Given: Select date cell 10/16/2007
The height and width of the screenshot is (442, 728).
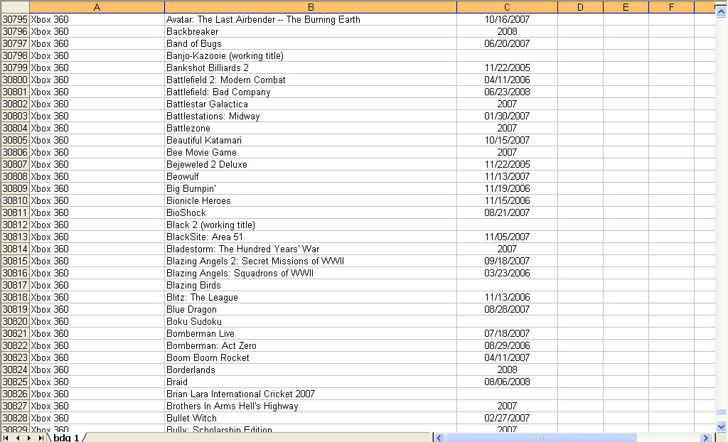Looking at the screenshot, I should (507, 19).
